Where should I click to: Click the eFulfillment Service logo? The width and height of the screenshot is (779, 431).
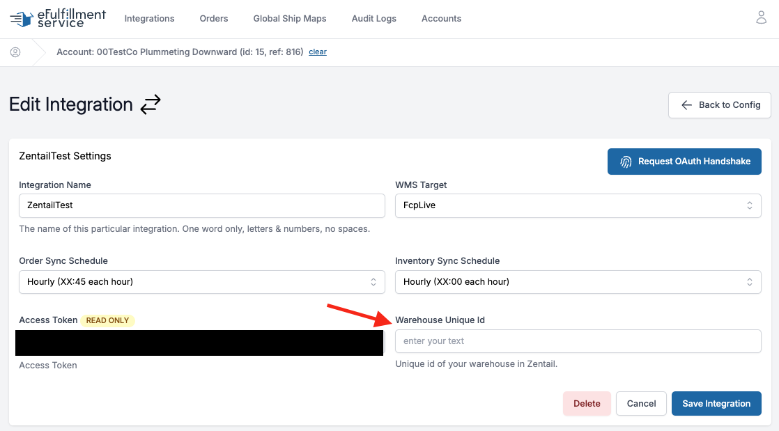point(58,18)
